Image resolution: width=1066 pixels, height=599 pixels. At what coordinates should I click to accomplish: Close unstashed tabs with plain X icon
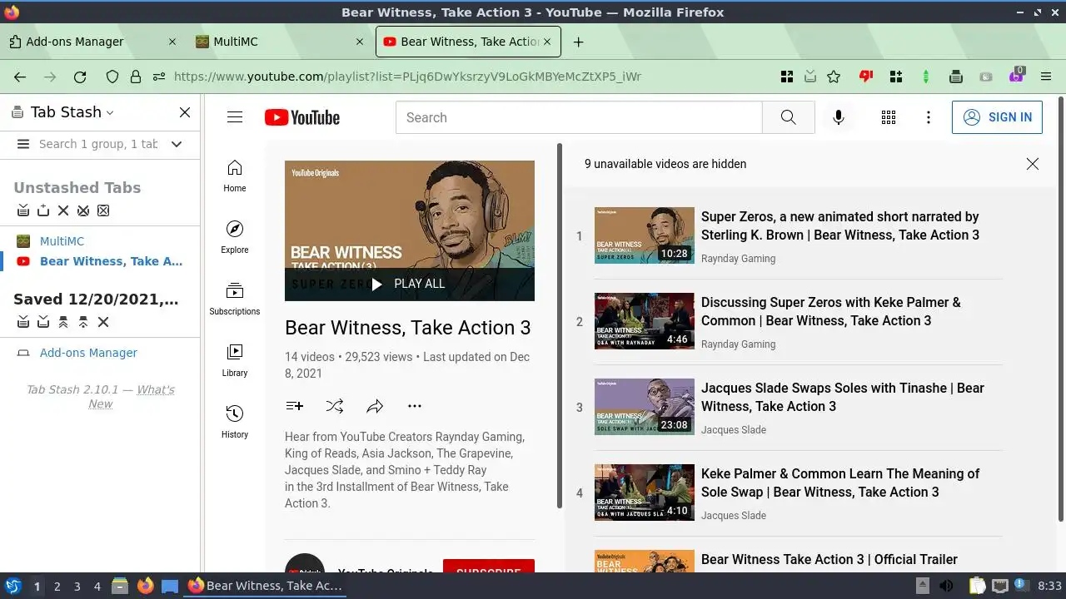pyautogui.click(x=63, y=210)
